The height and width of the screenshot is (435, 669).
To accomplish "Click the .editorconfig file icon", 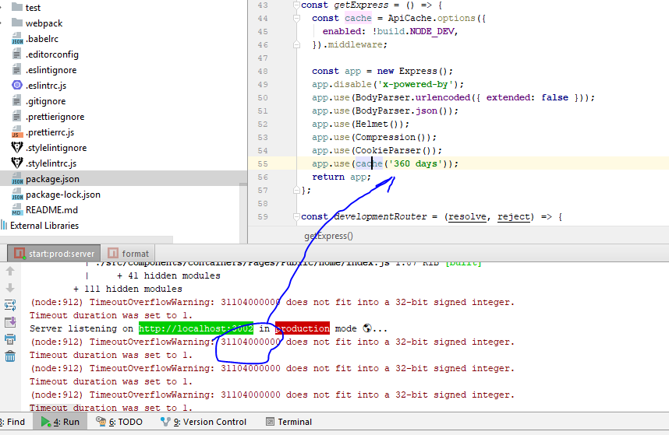I will coord(17,54).
